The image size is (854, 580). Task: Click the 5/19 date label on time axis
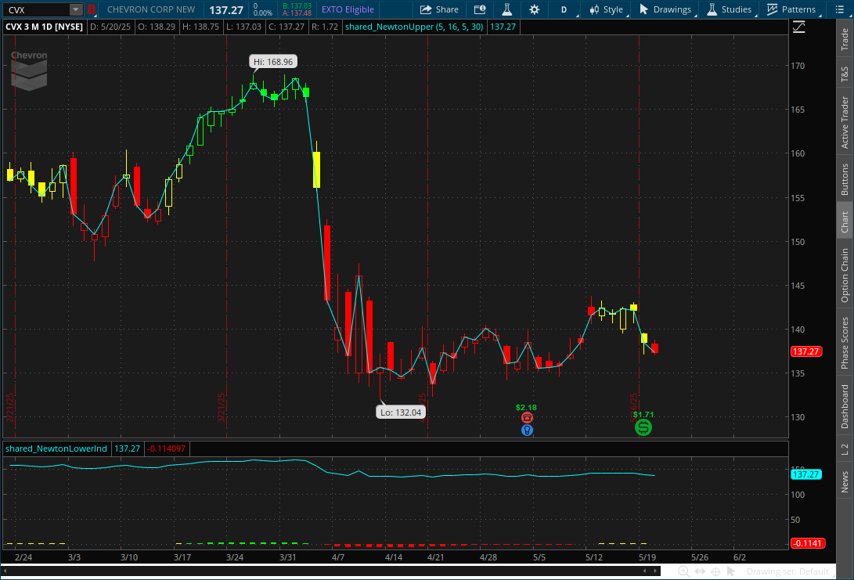647,557
